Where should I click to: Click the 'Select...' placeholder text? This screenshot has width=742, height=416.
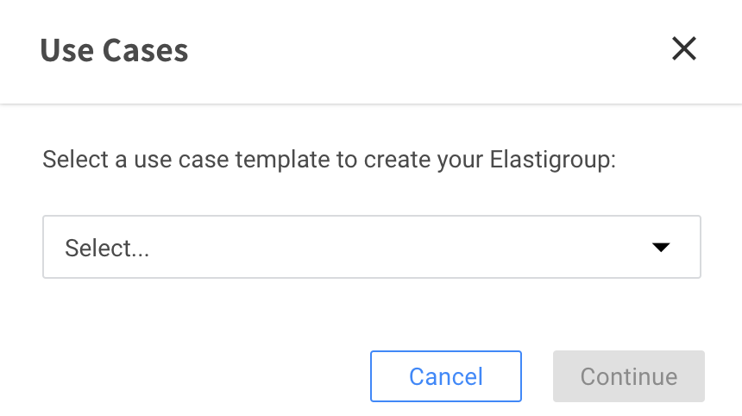coord(107,249)
